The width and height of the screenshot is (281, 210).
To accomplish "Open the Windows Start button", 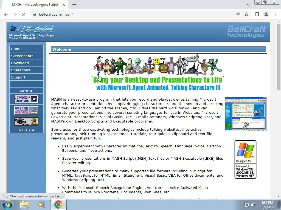I will point(7,205).
